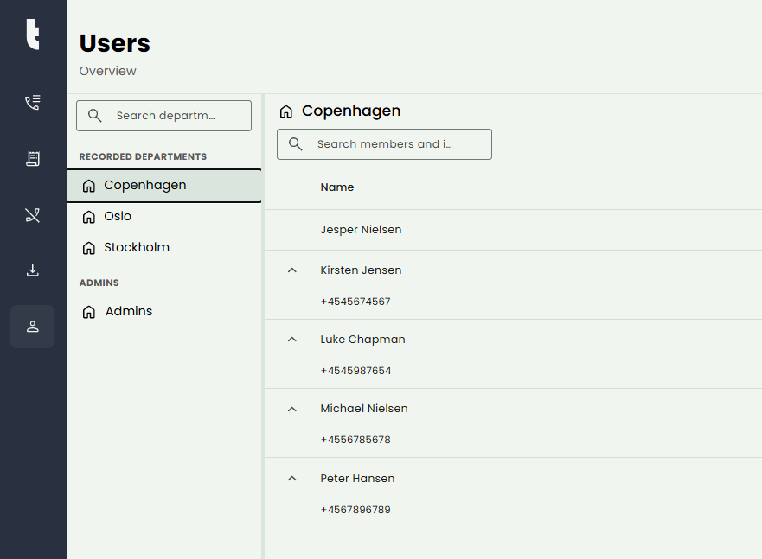Open the Admins group
This screenshot has height=559, width=762.
click(x=164, y=312)
